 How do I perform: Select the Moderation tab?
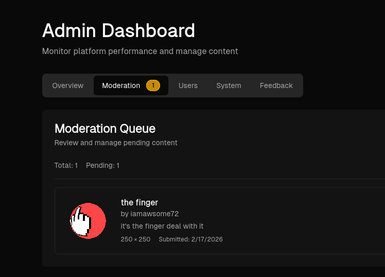coord(131,85)
